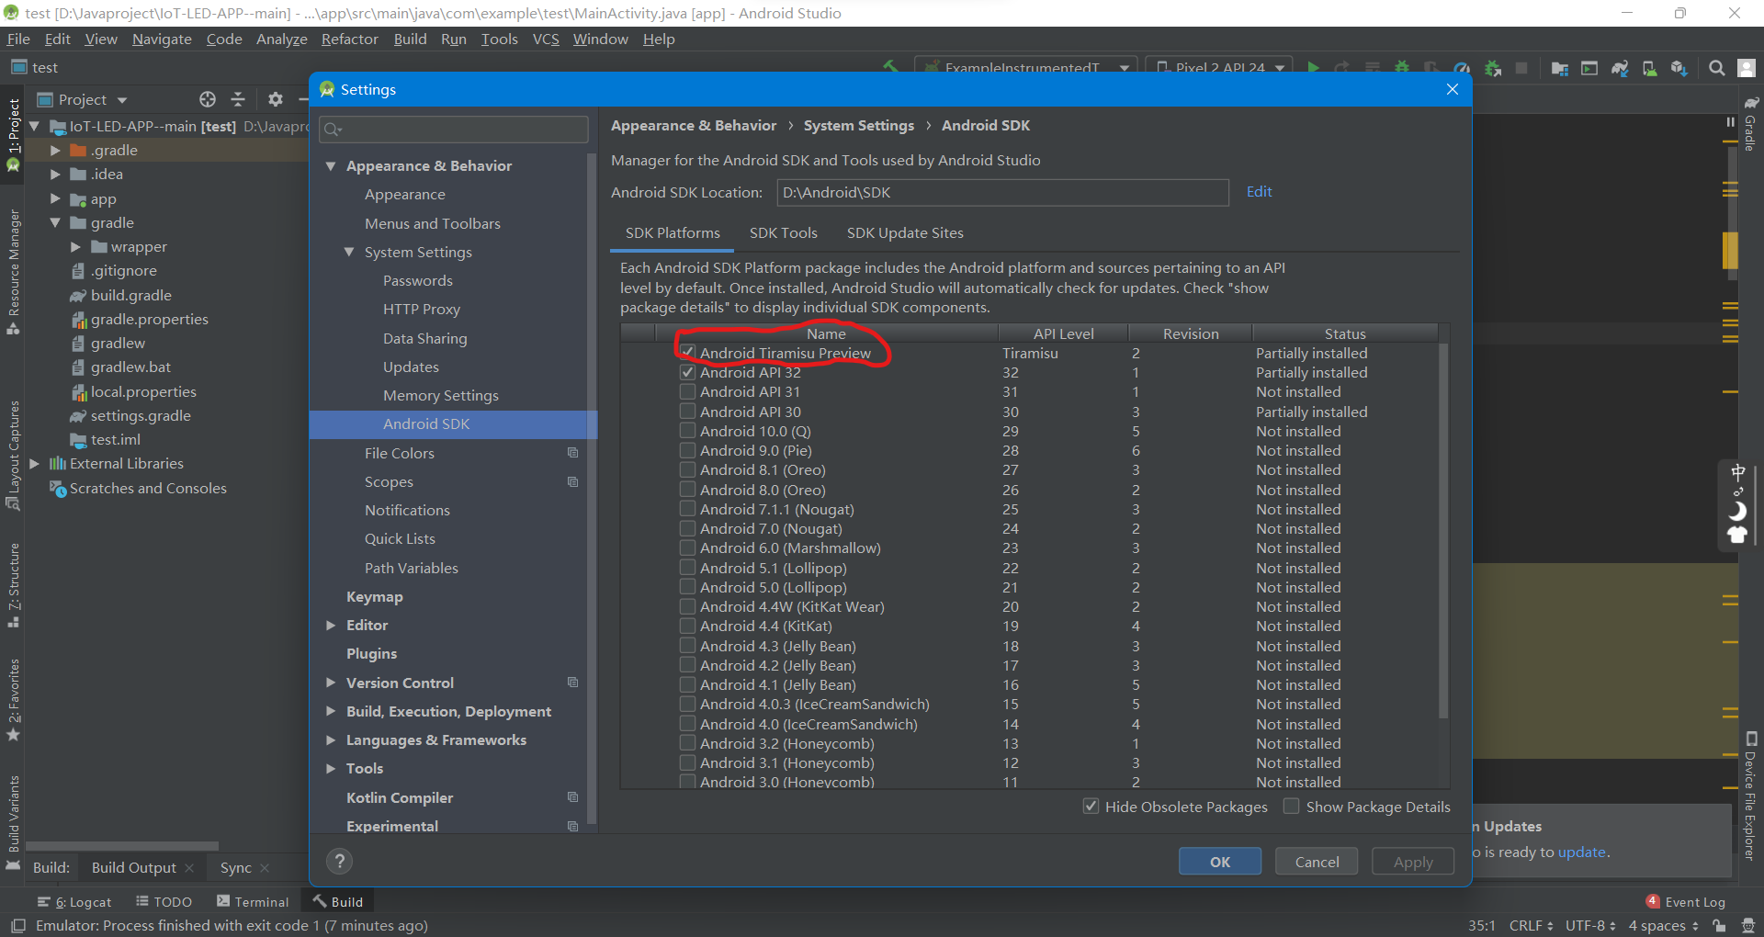Click Edit link for SDK location
This screenshot has width=1764, height=937.
(1259, 192)
